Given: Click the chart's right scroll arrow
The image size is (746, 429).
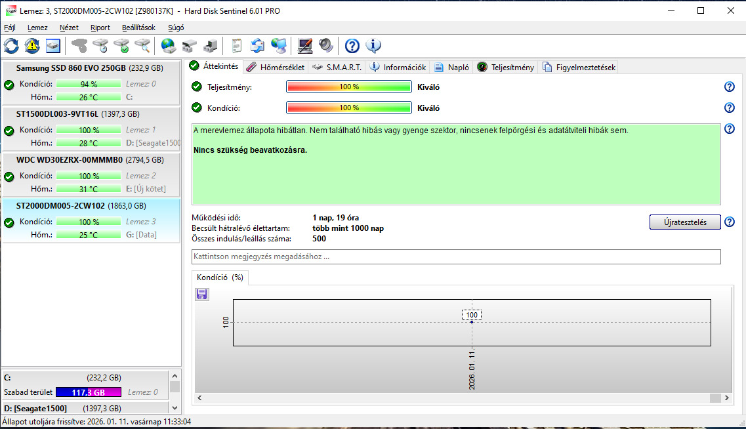Looking at the screenshot, I should [726, 398].
